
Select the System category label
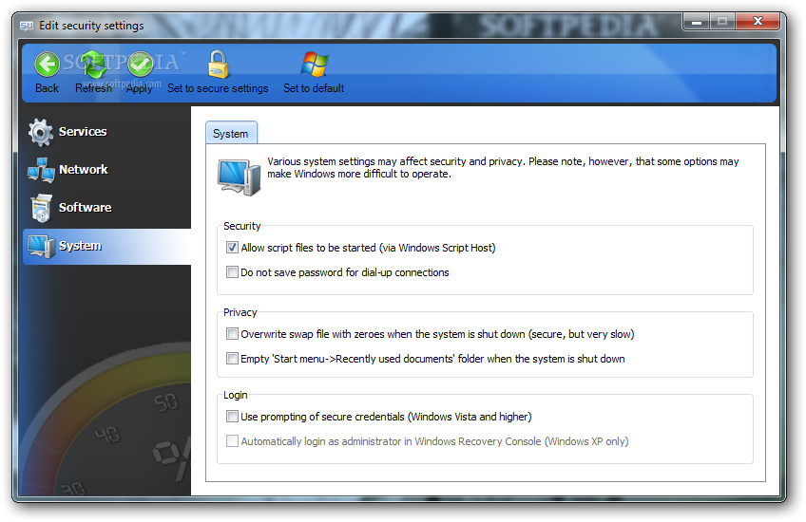pos(80,247)
